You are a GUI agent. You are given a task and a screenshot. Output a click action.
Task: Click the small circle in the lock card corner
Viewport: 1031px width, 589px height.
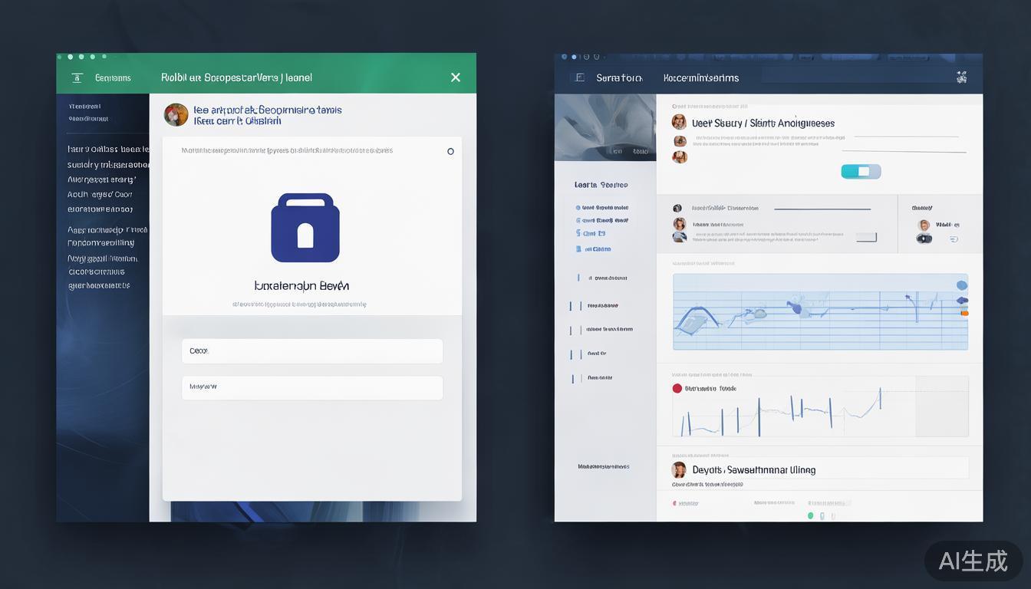tap(450, 151)
